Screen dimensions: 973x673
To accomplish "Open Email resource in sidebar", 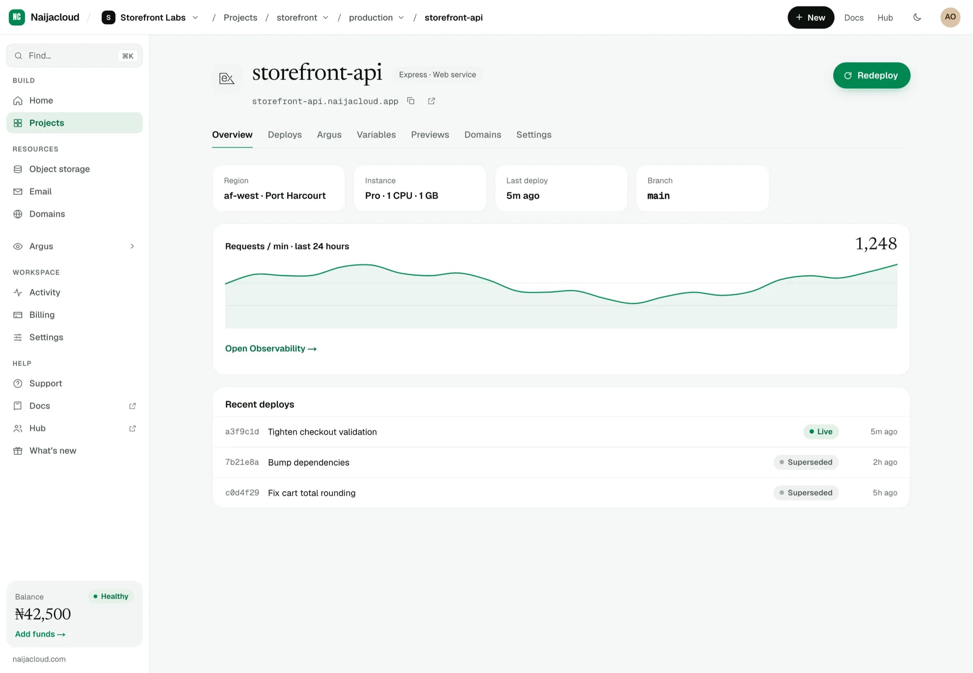I will pos(74,191).
